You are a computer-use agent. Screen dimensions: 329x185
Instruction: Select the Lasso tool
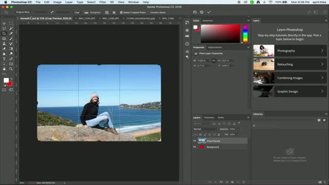[x=4, y=29]
